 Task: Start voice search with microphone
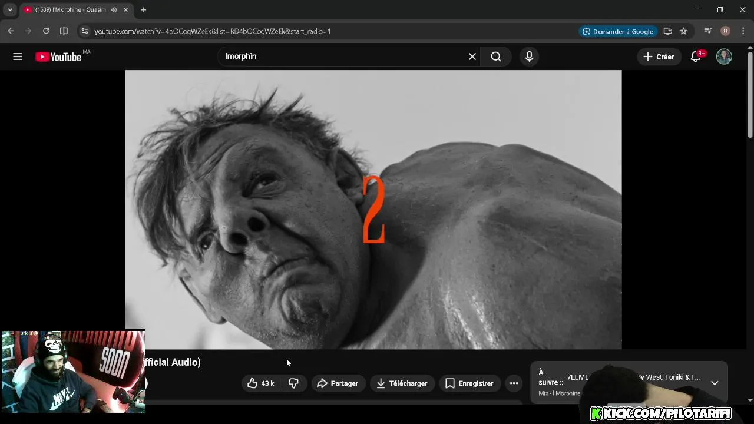point(529,57)
